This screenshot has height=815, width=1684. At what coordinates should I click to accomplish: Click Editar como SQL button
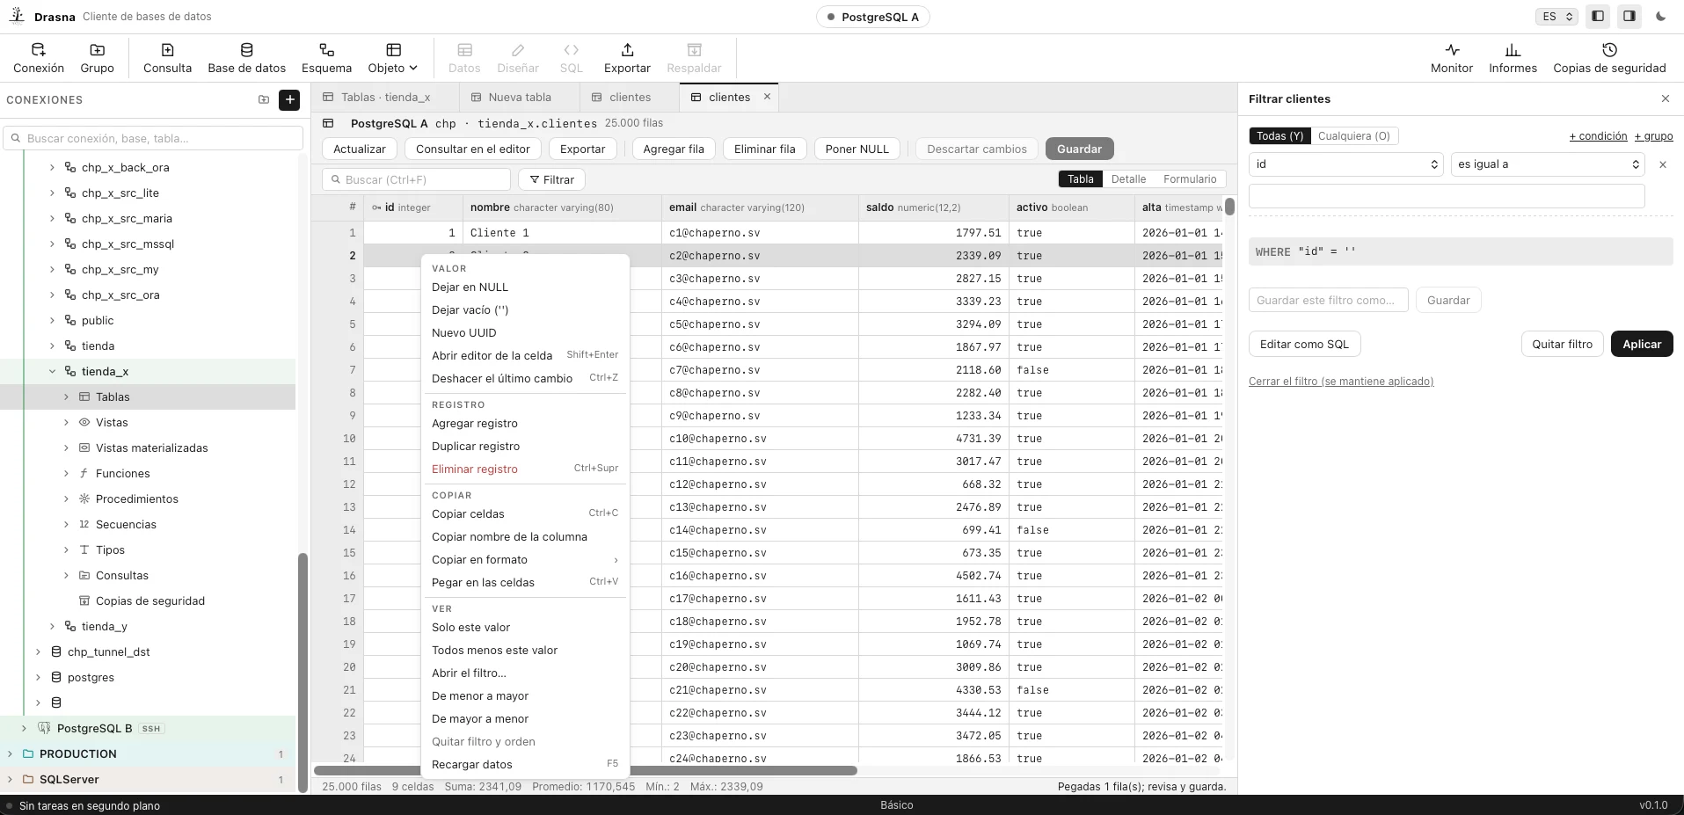1304,345
